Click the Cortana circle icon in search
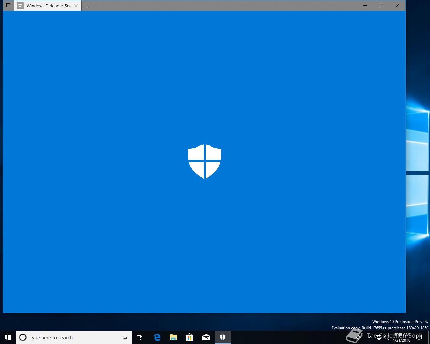This screenshot has height=344, width=430. point(23,337)
